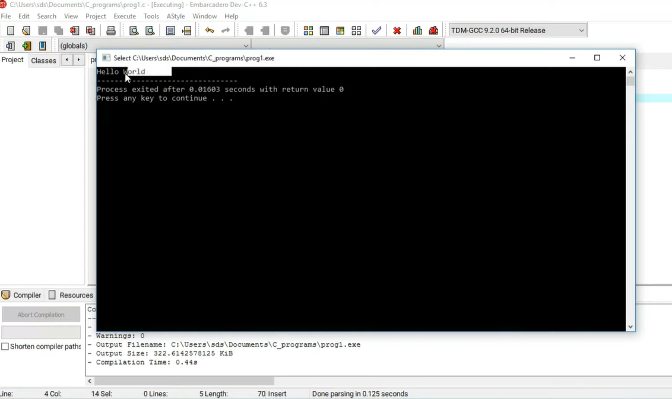Switch to the Classes tab
The height and width of the screenshot is (399, 672).
point(43,60)
